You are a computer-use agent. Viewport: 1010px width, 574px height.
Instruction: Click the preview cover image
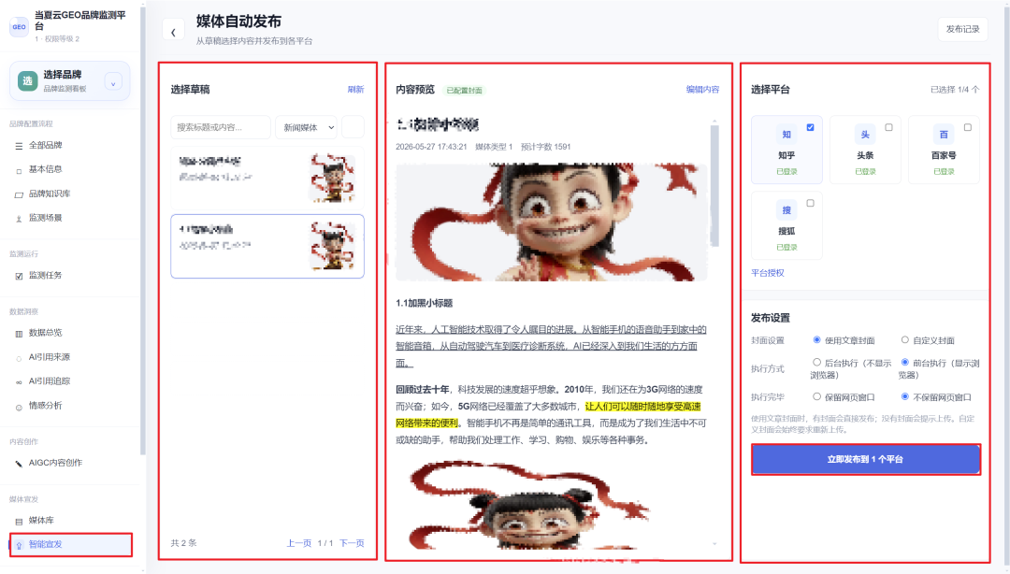(552, 222)
